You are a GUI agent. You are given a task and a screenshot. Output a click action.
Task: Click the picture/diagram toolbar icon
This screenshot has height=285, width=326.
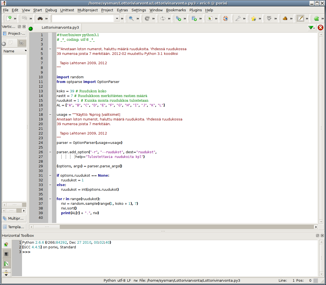coord(210,18)
